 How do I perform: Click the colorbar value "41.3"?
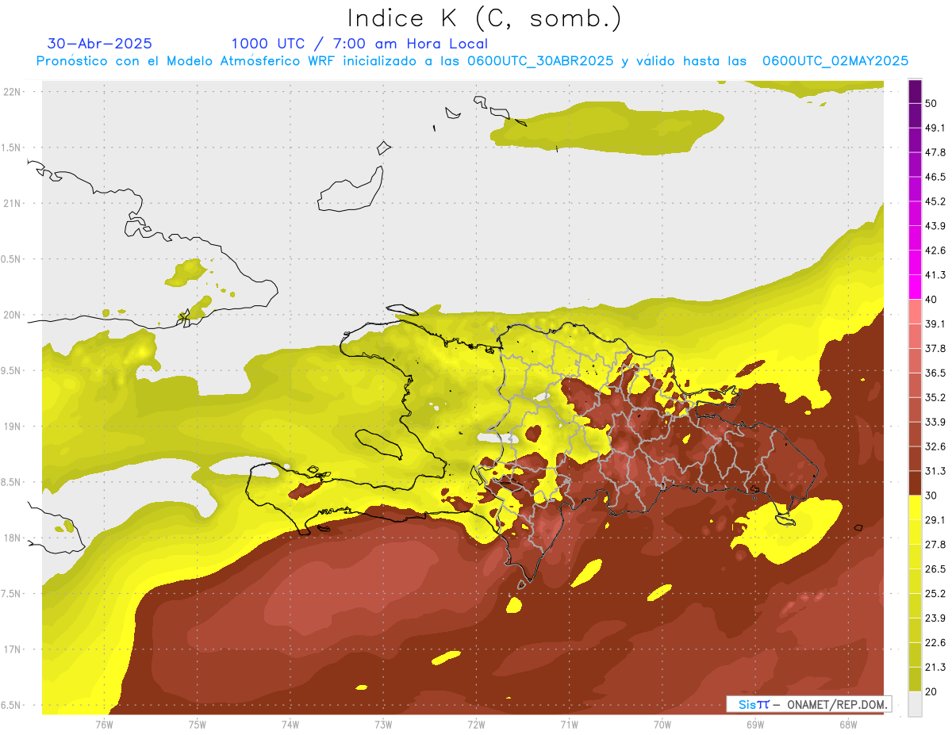click(936, 275)
